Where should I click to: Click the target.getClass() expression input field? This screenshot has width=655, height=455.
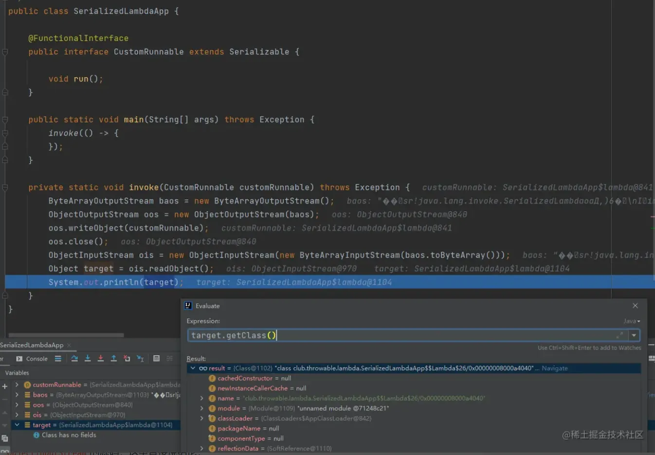tap(408, 335)
